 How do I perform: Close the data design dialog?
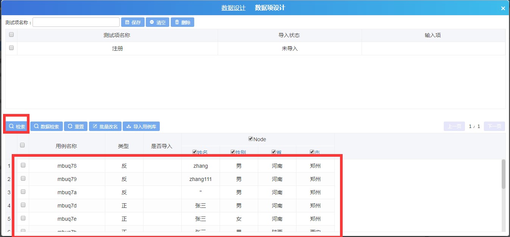(x=503, y=8)
